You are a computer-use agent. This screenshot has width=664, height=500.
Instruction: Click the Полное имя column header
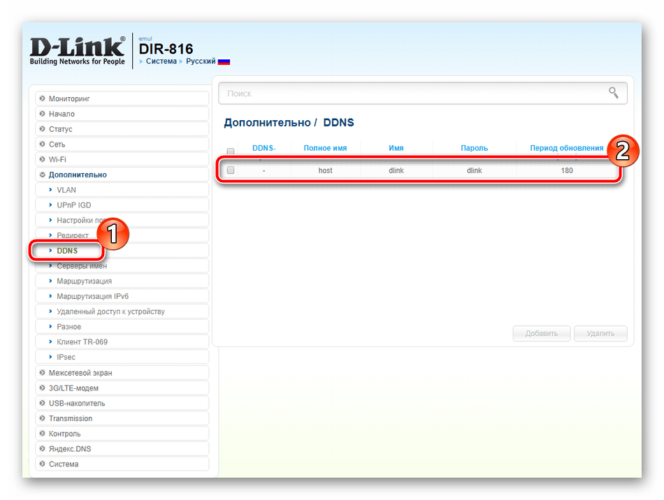(x=325, y=148)
